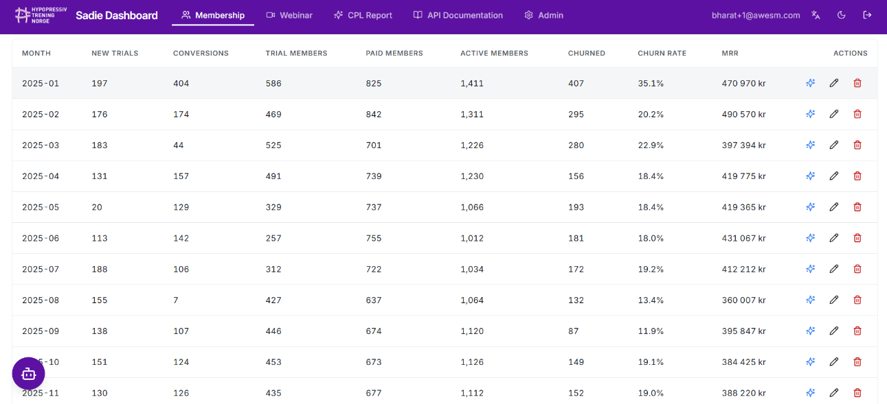887x404 pixels.
Task: Click the 2025-05 month cell
Action: click(41, 206)
